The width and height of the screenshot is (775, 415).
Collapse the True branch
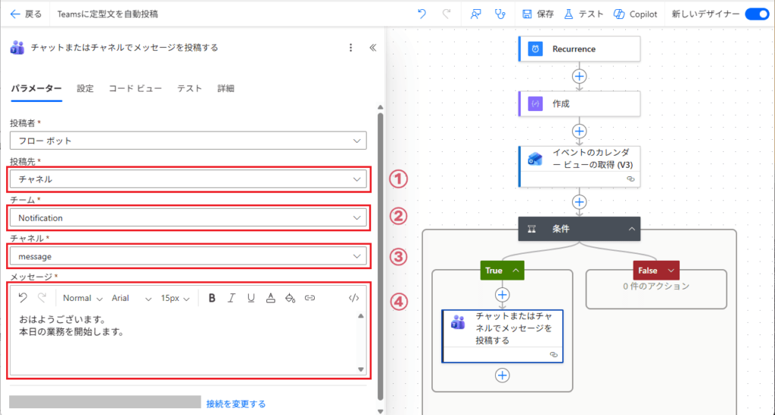(503, 271)
